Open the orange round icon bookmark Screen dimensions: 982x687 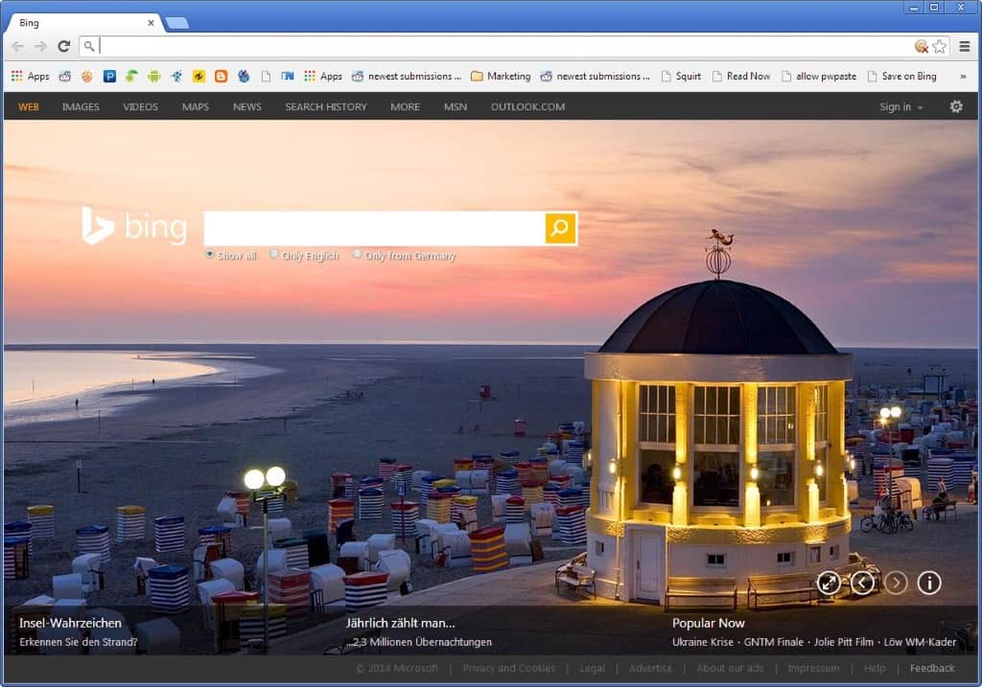pyautogui.click(x=87, y=77)
